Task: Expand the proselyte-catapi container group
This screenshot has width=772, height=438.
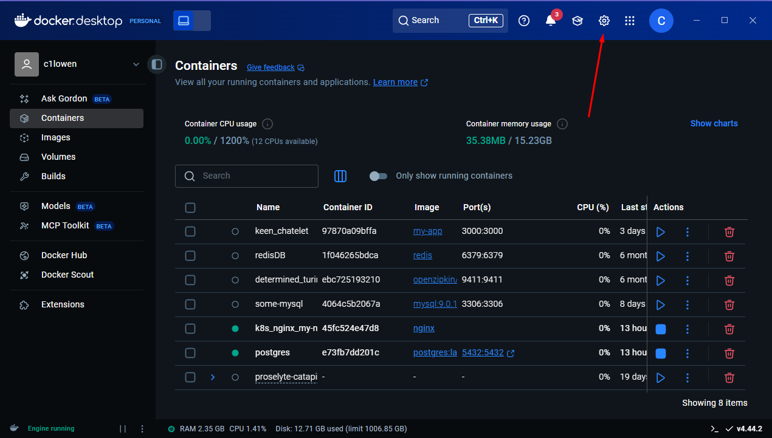Action: click(213, 377)
